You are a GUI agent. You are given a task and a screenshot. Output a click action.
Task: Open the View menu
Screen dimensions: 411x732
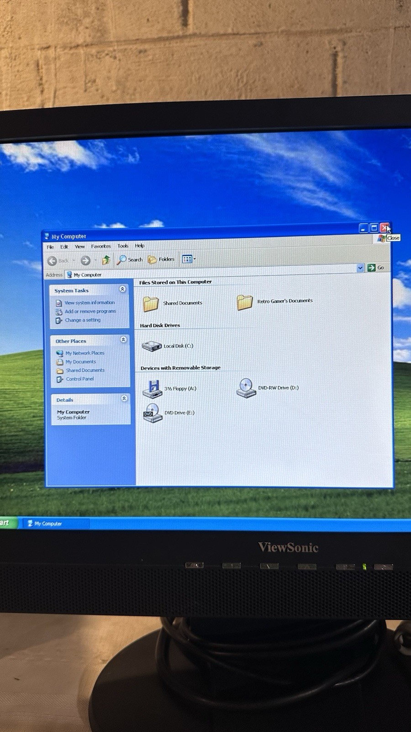point(80,246)
